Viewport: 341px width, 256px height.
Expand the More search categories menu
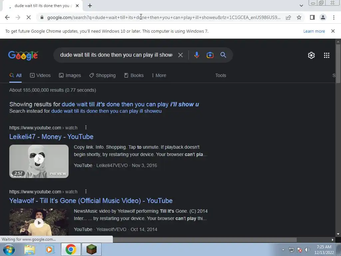pos(159,75)
